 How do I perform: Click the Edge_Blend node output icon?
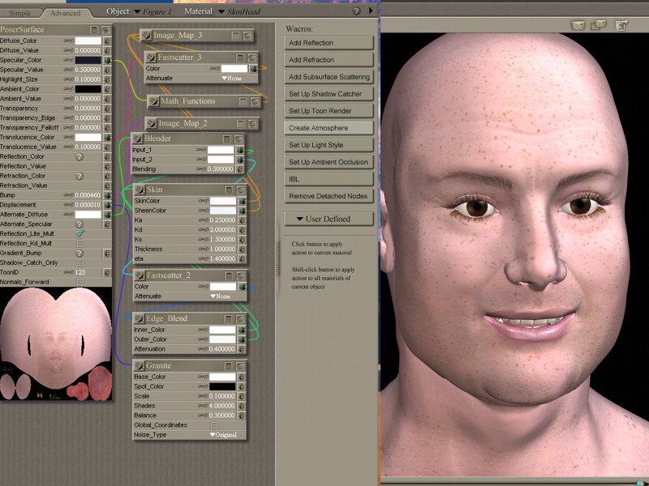138,318
